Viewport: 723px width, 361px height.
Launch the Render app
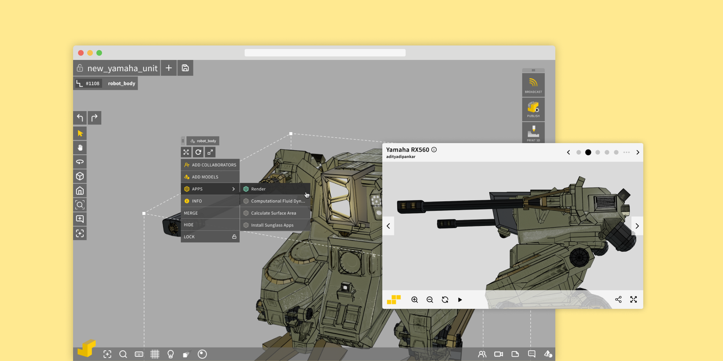275,189
